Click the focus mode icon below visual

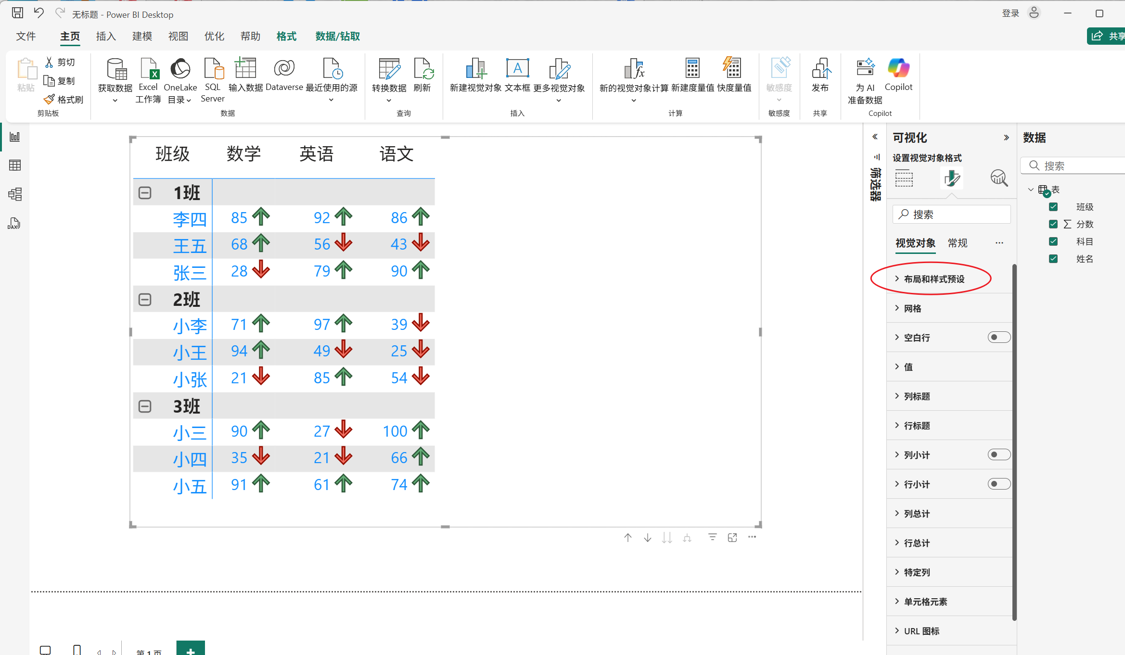pyautogui.click(x=732, y=538)
